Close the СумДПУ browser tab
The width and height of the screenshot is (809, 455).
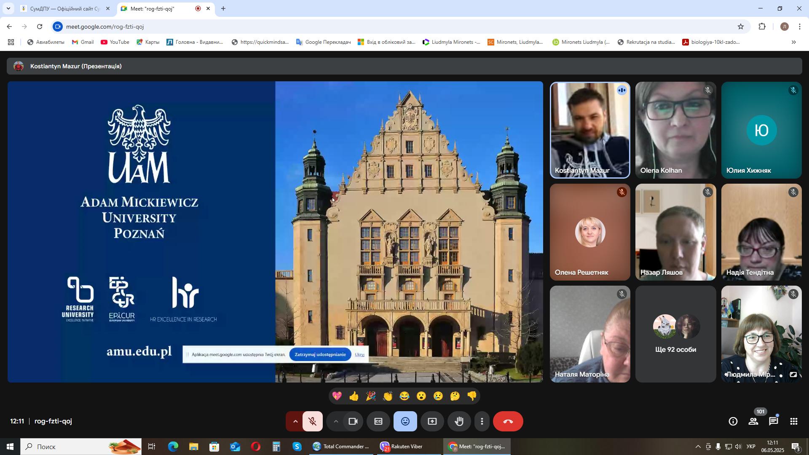click(108, 8)
